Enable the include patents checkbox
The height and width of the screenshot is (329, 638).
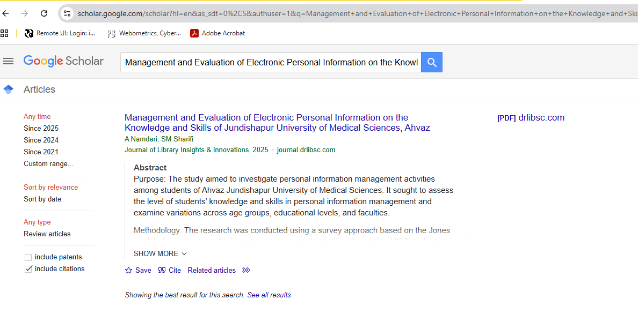(28, 257)
